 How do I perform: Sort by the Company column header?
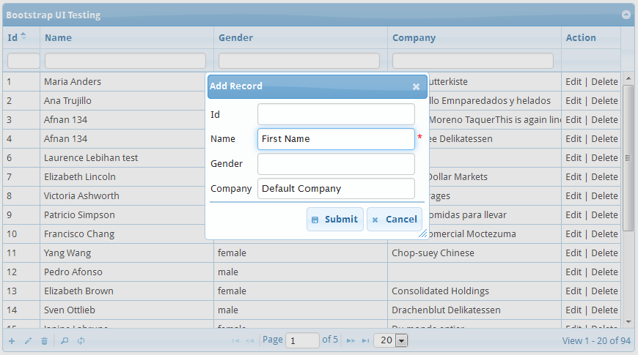click(x=414, y=37)
